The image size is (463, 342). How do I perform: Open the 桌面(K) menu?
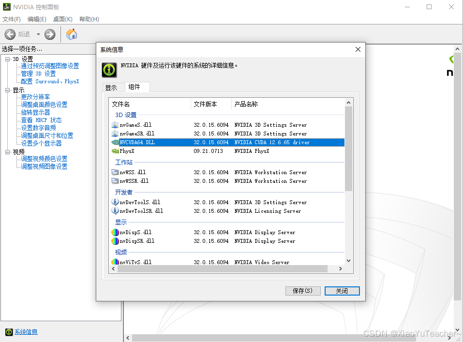[62, 19]
